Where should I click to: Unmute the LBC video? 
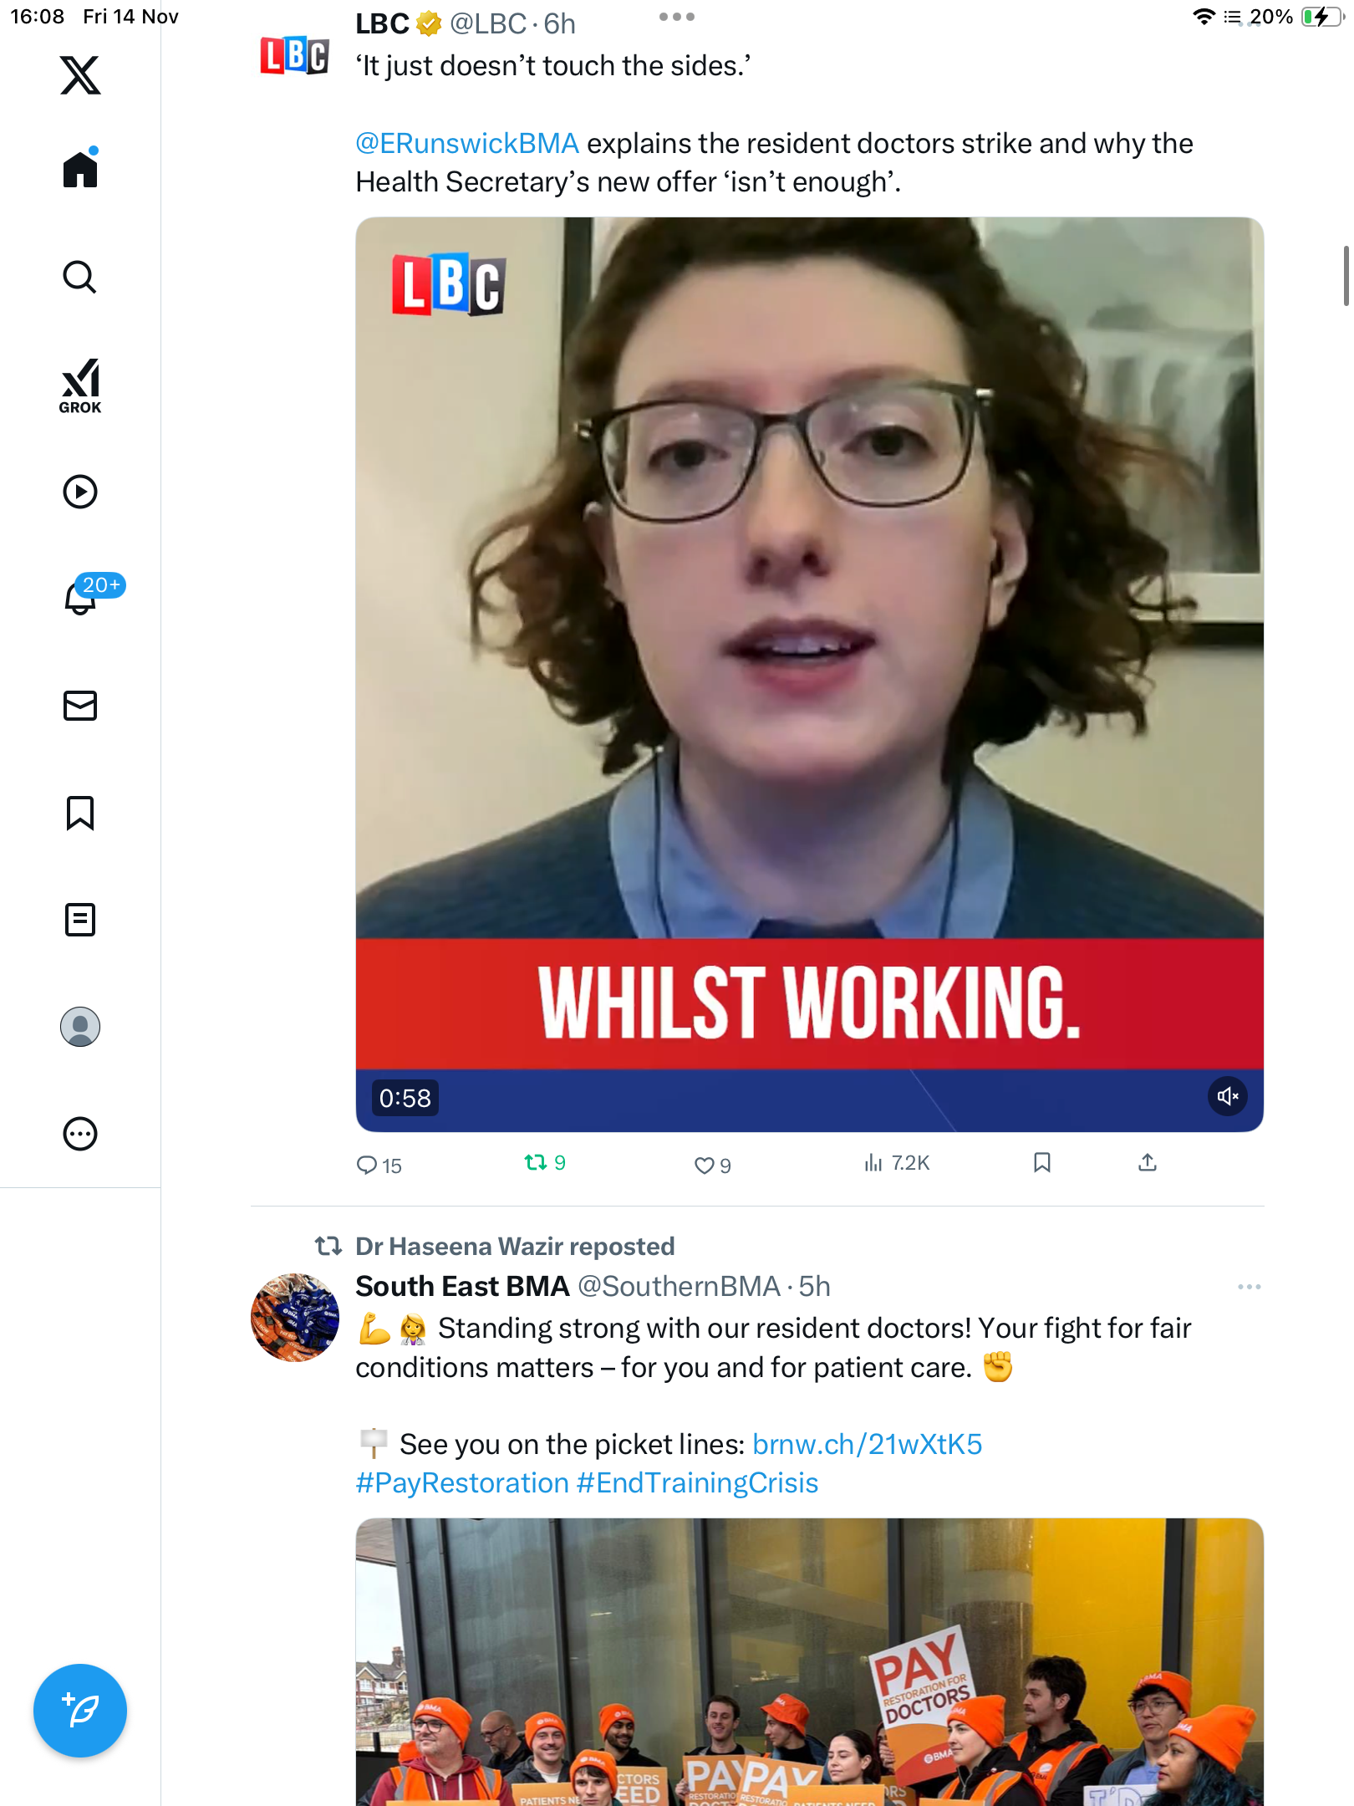tap(1227, 1096)
